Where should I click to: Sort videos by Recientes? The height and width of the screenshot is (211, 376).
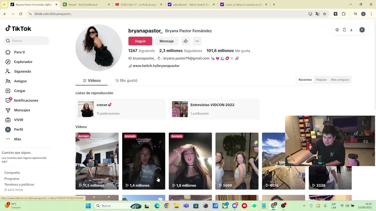(x=305, y=80)
